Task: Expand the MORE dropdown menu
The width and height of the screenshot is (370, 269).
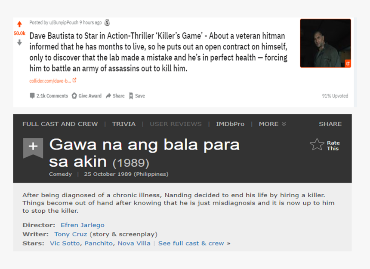Action: (272, 124)
